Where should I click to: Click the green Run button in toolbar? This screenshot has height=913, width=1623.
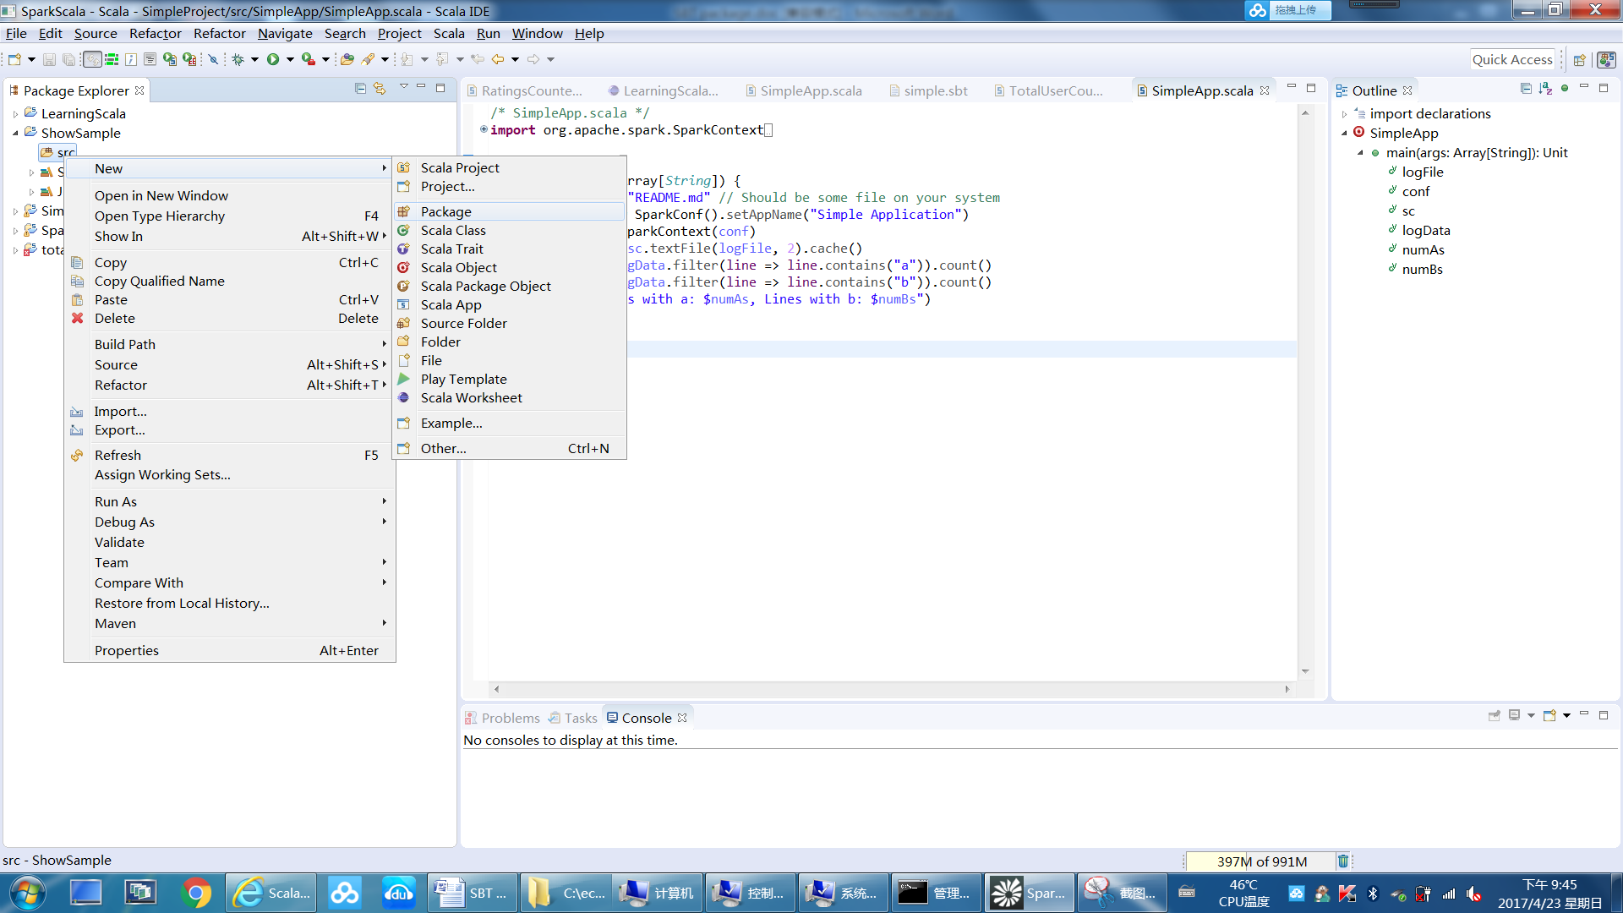pyautogui.click(x=273, y=59)
